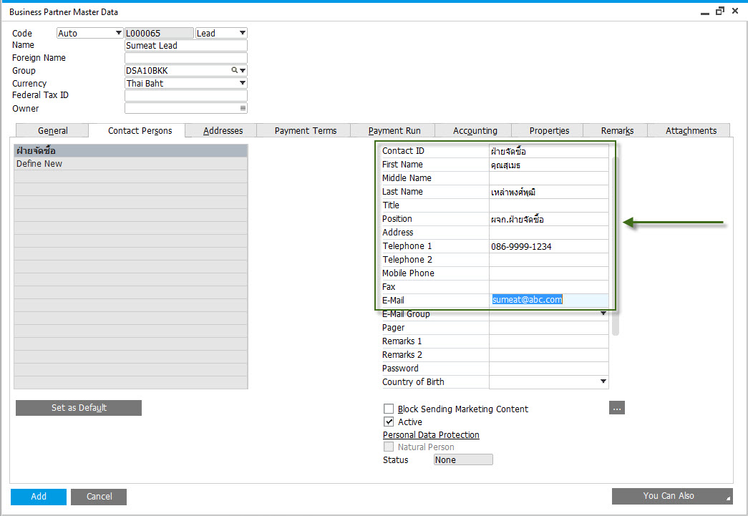This screenshot has width=748, height=516.
Task: Click the Group field search magnifier icon
Action: coord(234,70)
